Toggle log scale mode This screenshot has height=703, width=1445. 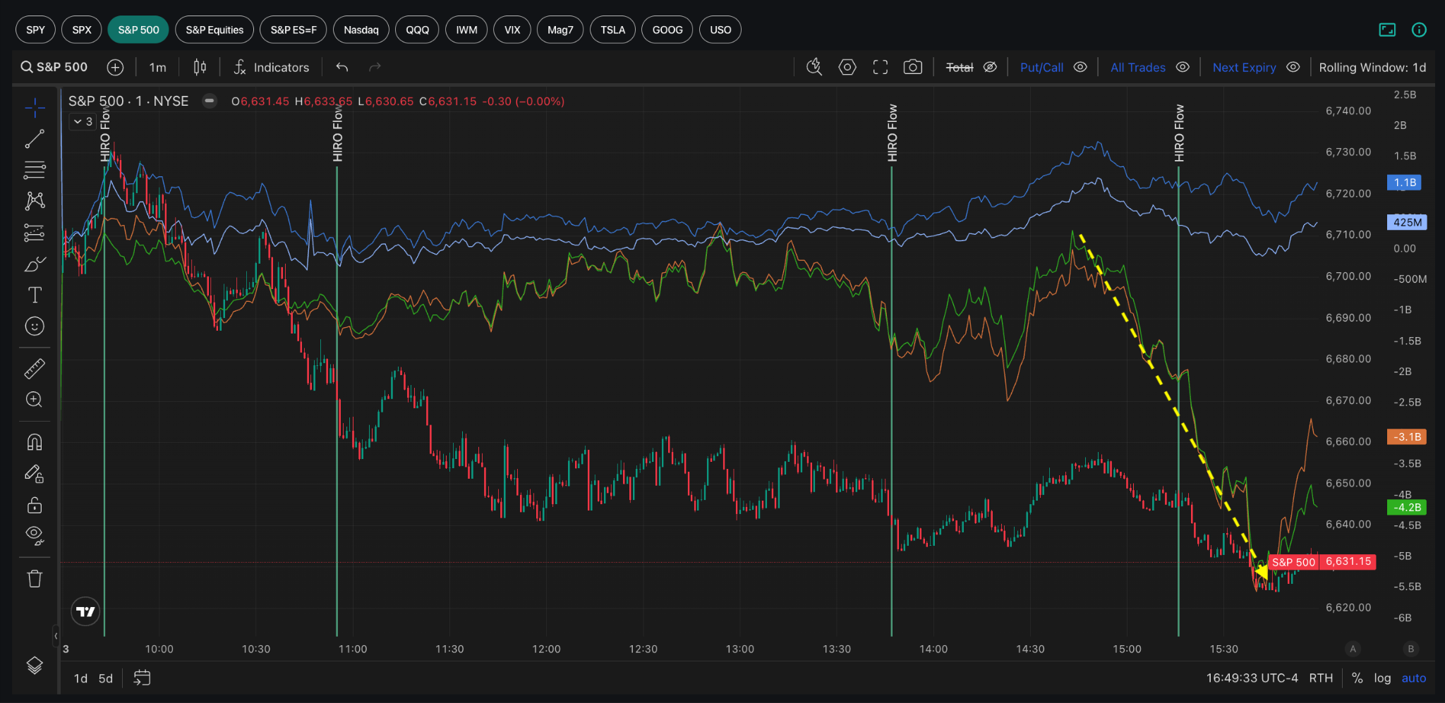pos(1382,678)
